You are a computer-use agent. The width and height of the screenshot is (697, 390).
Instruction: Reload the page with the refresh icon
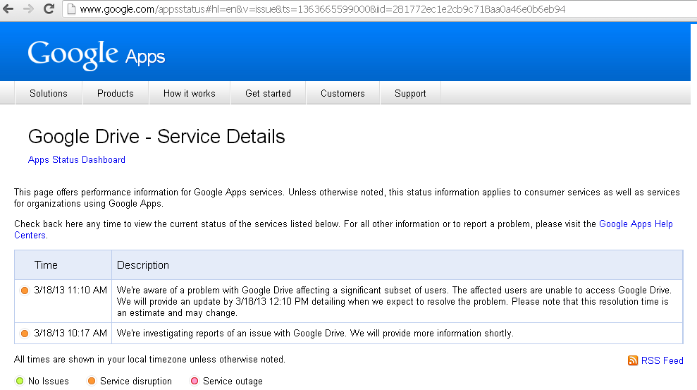coord(49,9)
